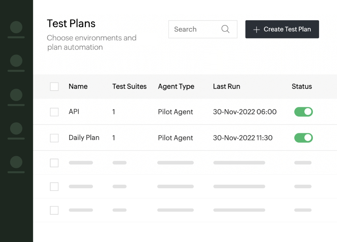Open the Daily Plan test plan
337x242 pixels.
[x=84, y=138]
